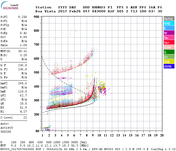The height and width of the screenshot is (151, 176).
Task: Click the B0 value 51.9
Action: point(23,107)
